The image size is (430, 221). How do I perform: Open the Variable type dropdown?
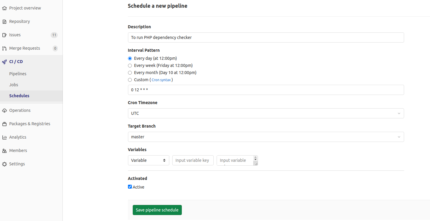coord(148,160)
